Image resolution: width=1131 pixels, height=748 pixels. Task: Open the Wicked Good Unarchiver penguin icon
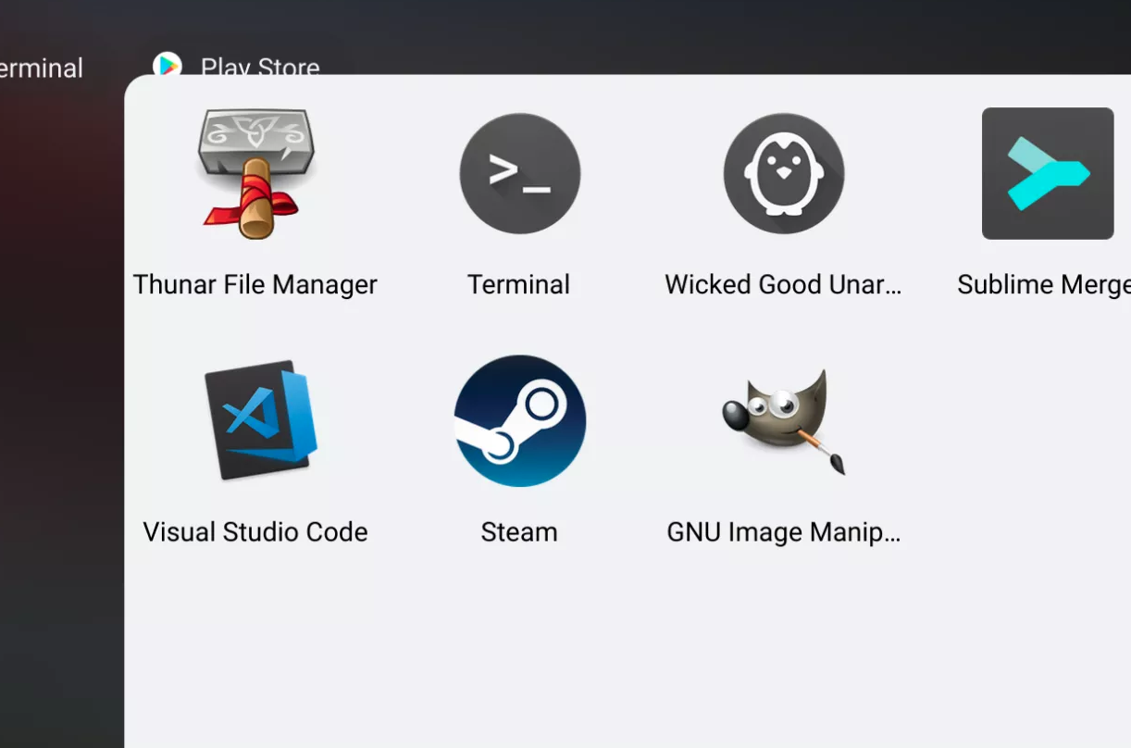pos(783,173)
